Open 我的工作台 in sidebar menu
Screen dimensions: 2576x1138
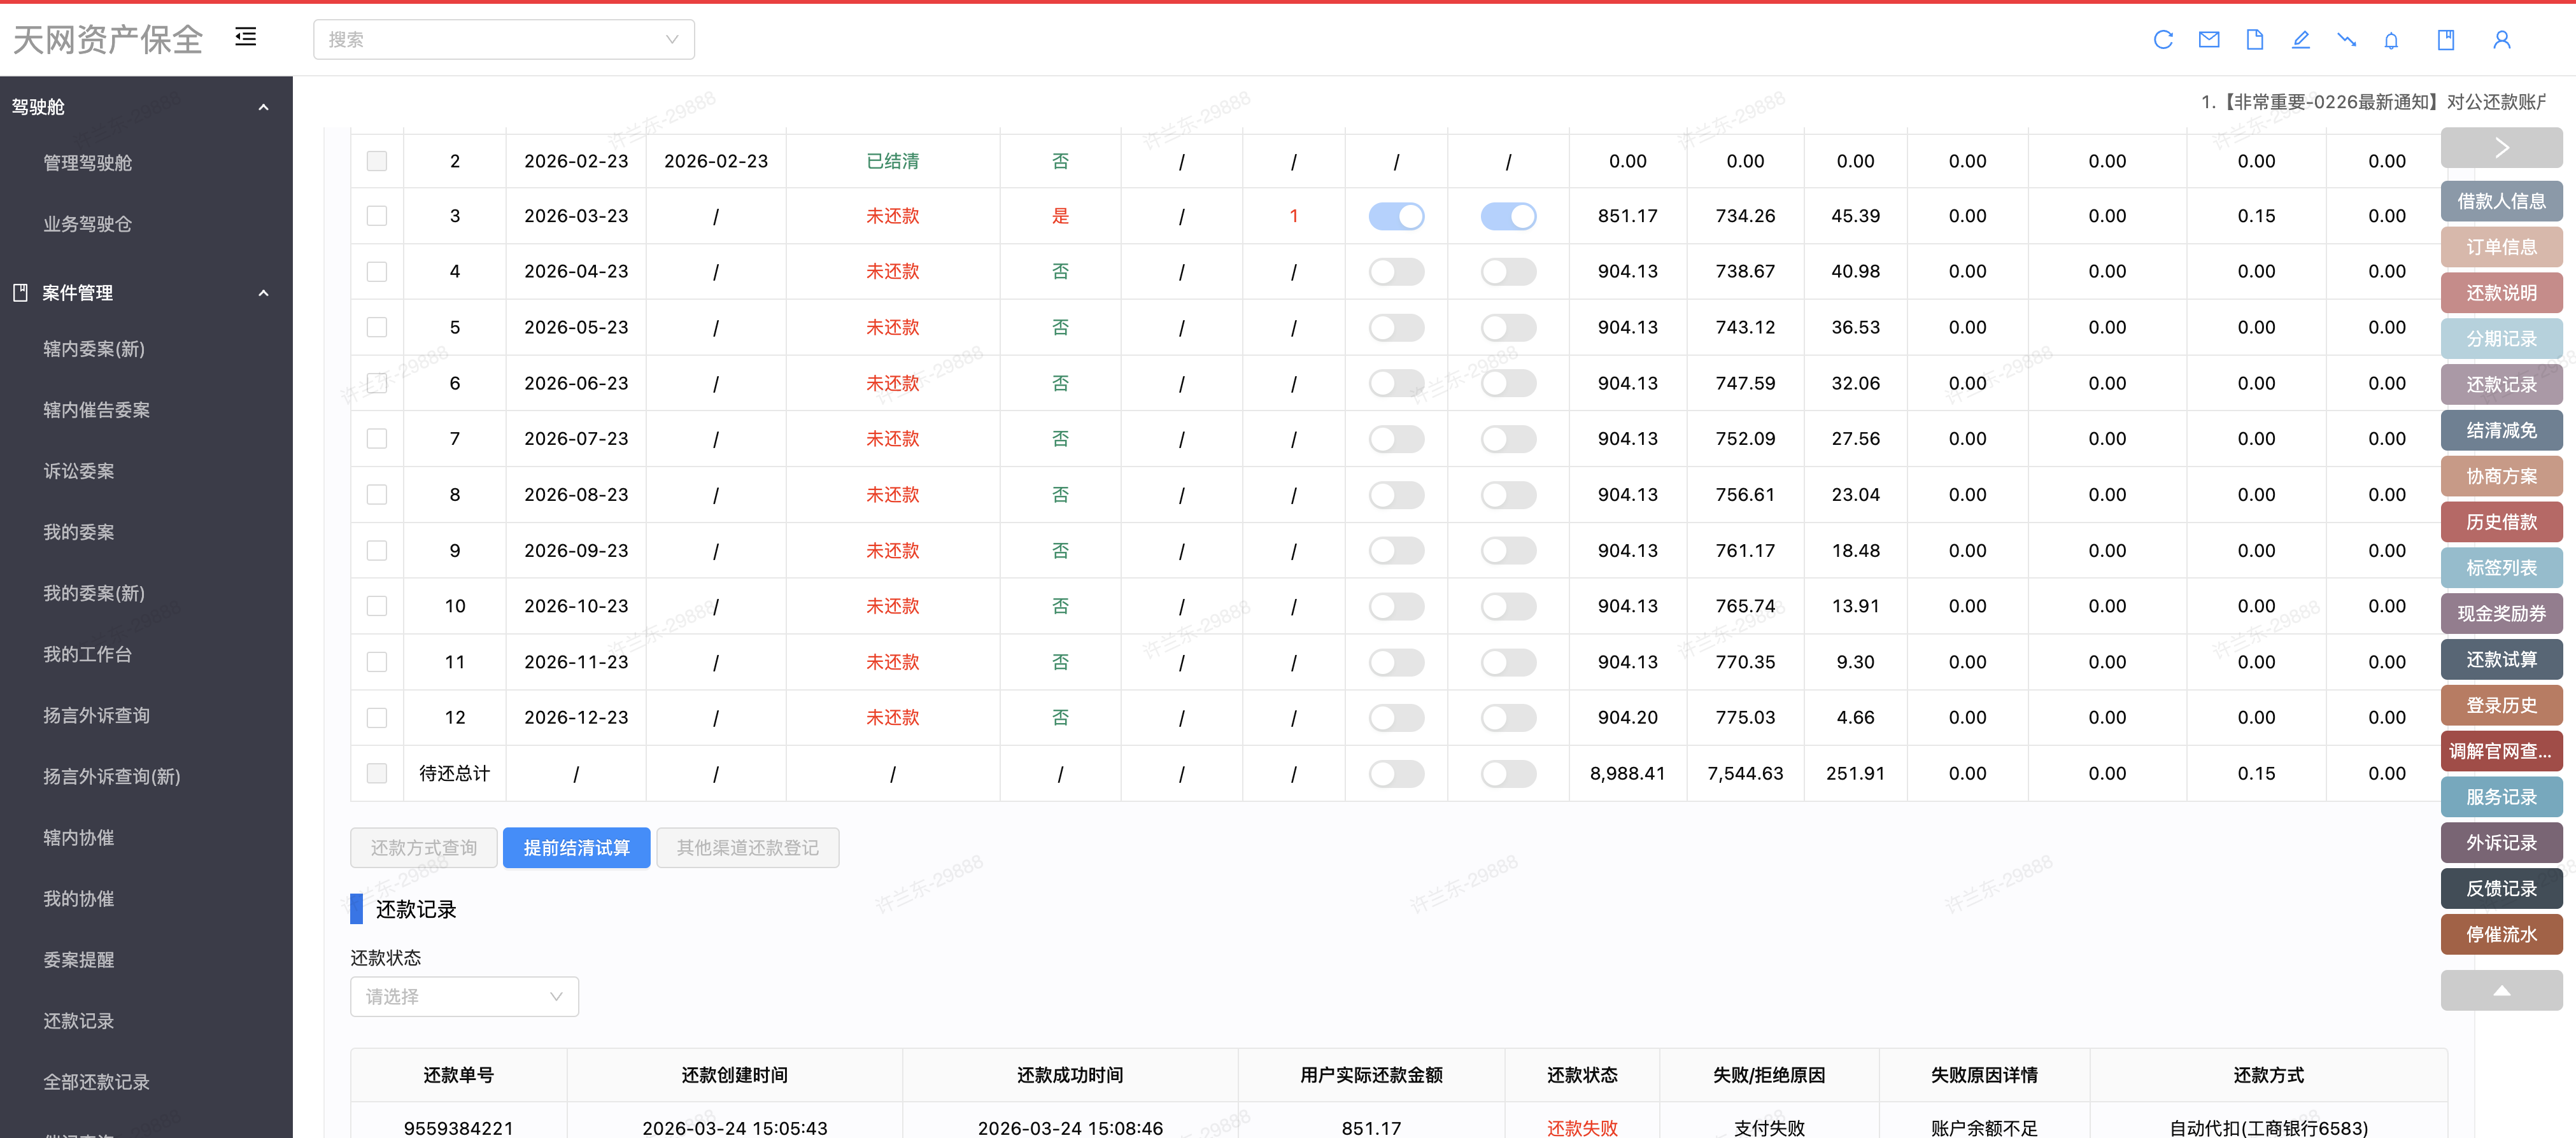point(88,654)
